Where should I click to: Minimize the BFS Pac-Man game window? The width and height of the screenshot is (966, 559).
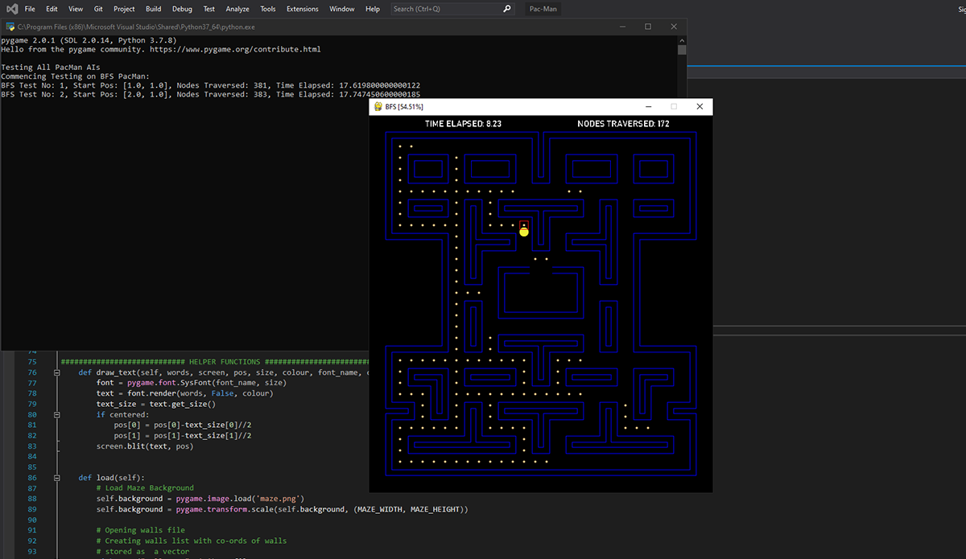click(648, 106)
